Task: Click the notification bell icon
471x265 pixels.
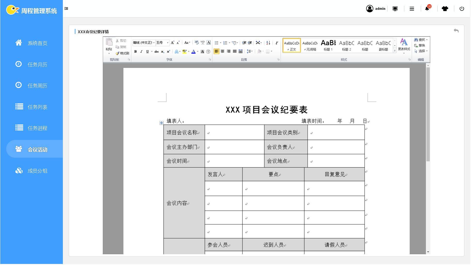Action: [427, 8]
